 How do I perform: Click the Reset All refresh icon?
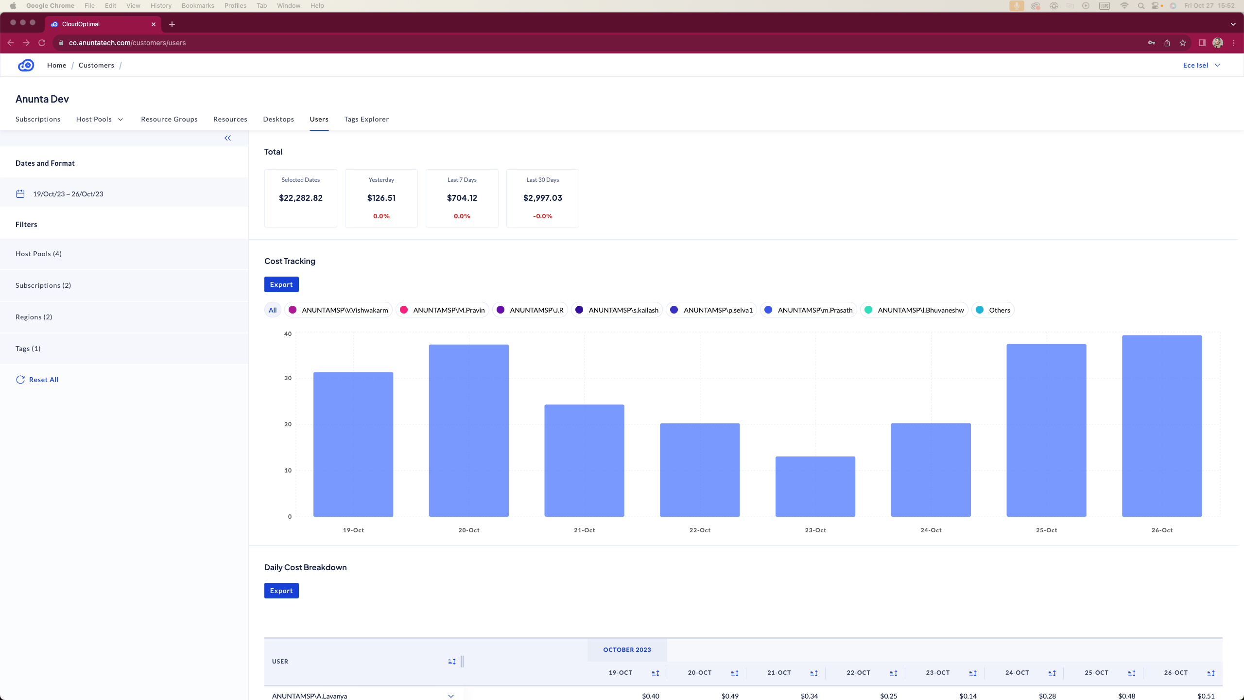pyautogui.click(x=20, y=380)
